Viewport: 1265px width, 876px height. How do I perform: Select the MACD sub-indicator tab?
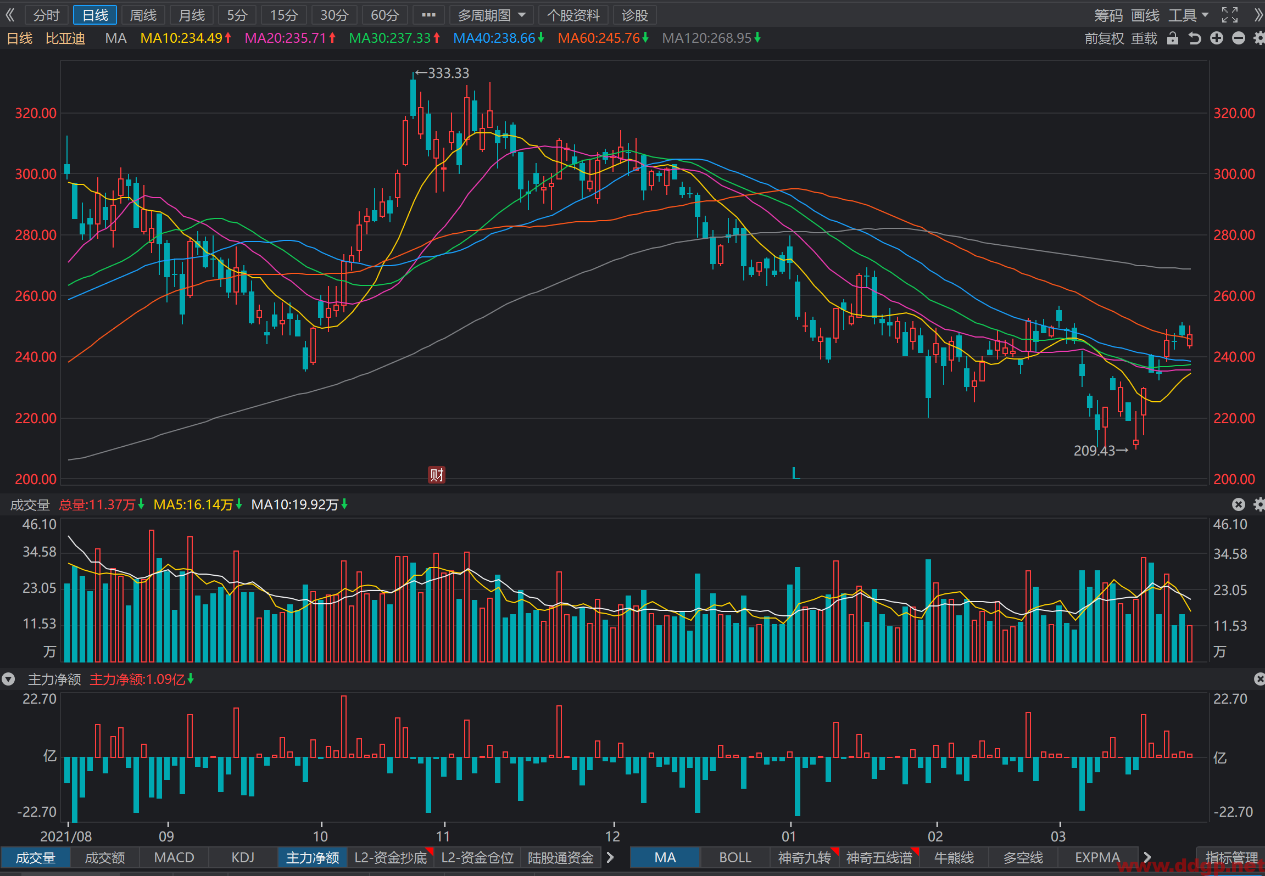coord(174,857)
